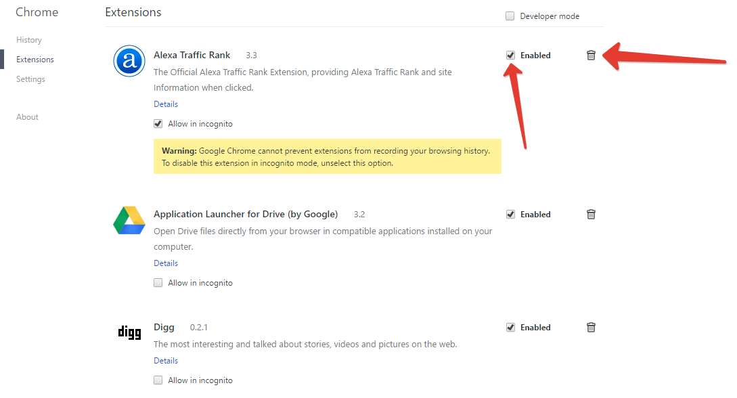Uncheck Enabled for Alexa Traffic Rank
The image size is (737, 398).
[x=510, y=56]
